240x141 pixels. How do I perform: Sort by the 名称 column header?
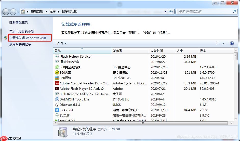point(82,50)
